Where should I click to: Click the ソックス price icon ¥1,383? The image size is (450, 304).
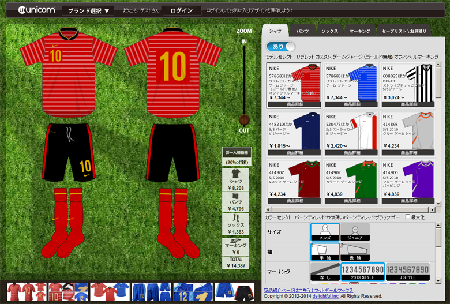click(235, 224)
